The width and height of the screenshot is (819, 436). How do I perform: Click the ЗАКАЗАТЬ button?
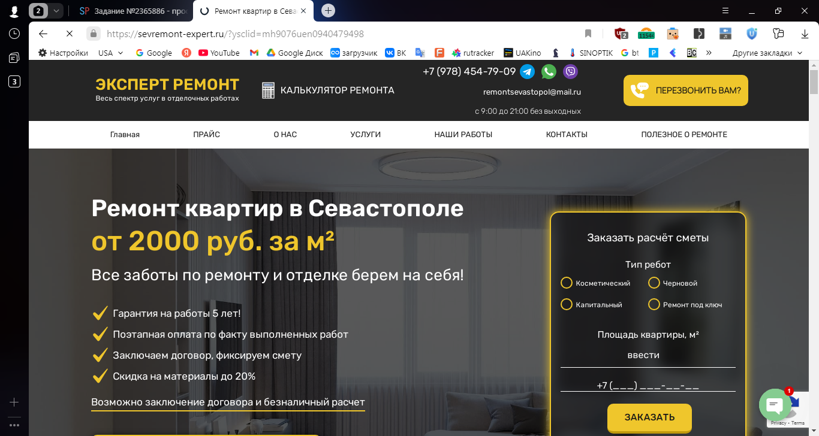[x=649, y=417]
